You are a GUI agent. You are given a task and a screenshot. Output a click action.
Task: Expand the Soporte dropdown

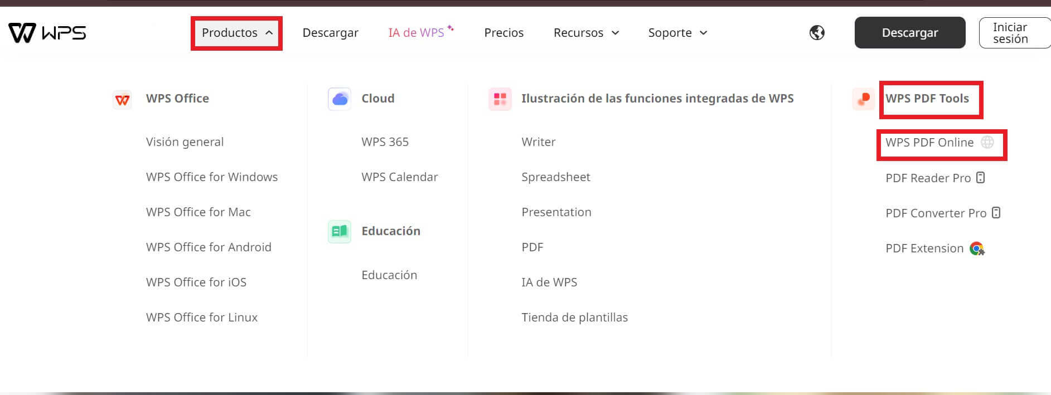point(677,33)
